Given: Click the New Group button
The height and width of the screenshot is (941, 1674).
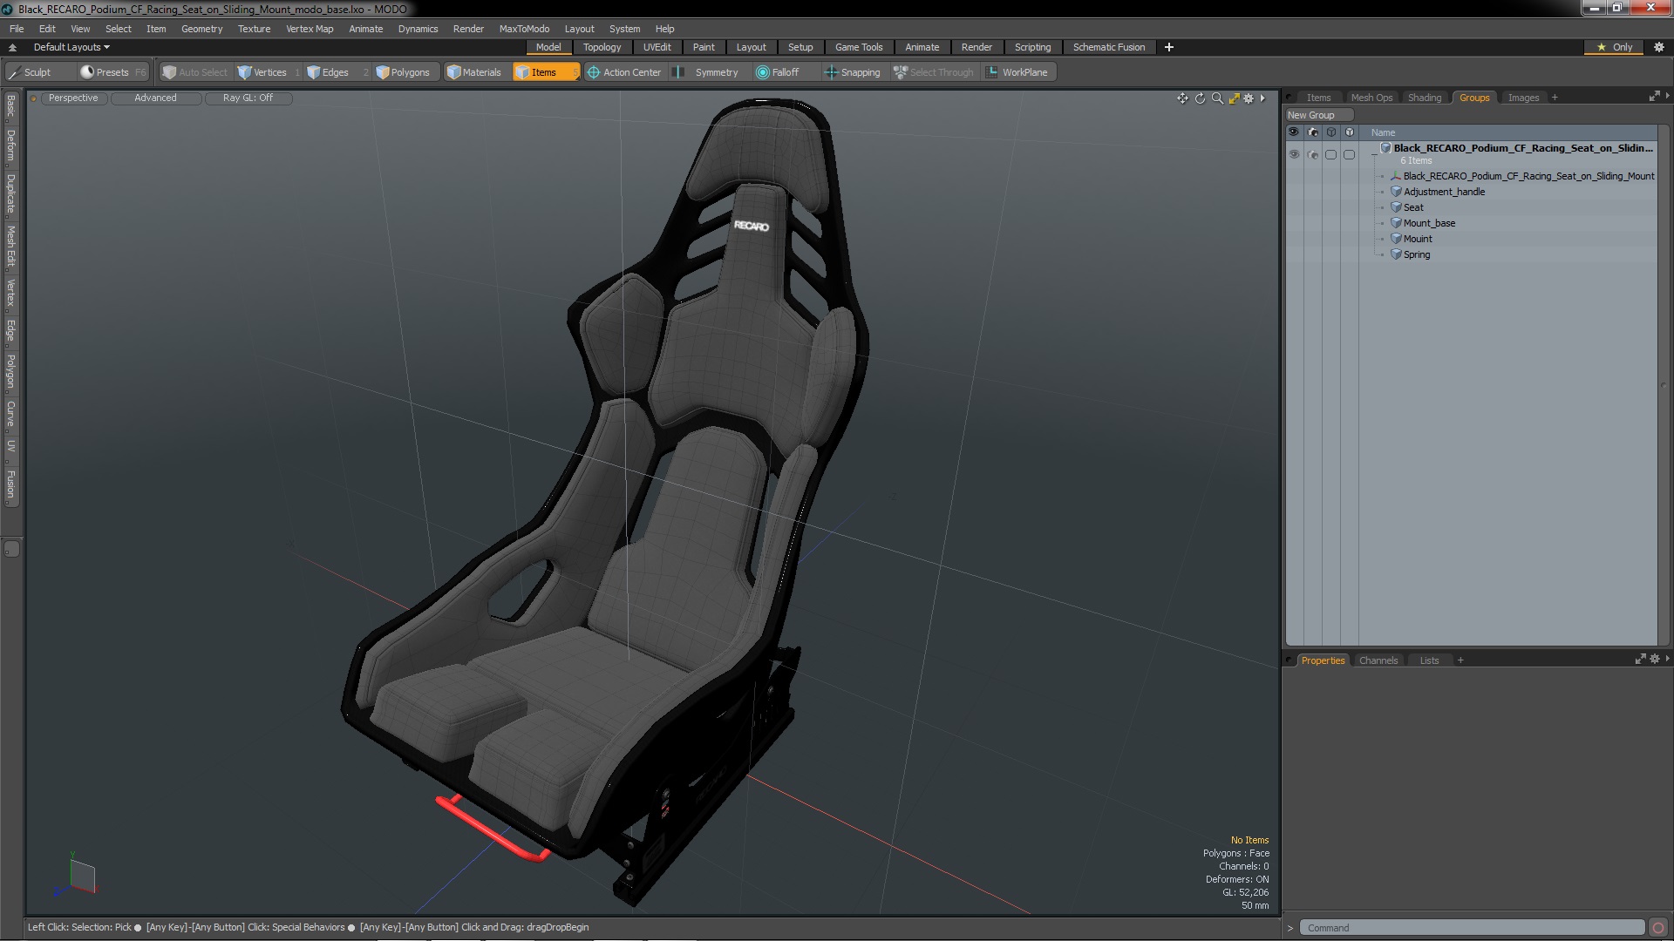Looking at the screenshot, I should (x=1318, y=115).
